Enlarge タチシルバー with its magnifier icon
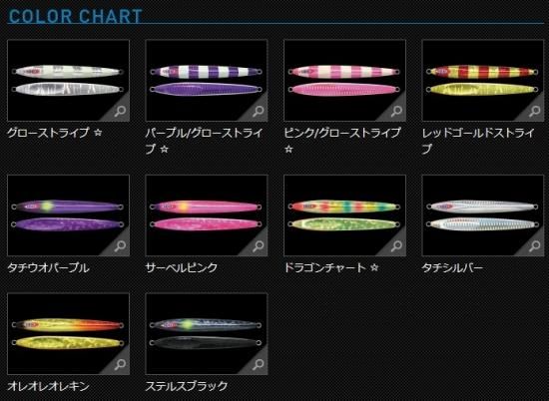This screenshot has width=549, height=401. click(x=535, y=246)
